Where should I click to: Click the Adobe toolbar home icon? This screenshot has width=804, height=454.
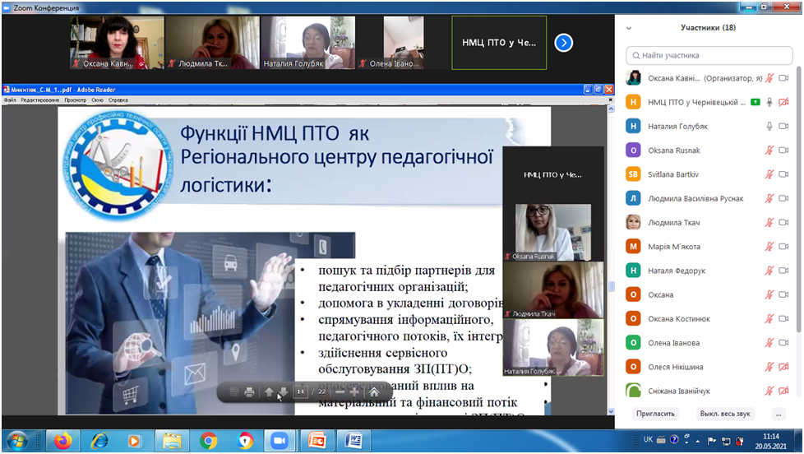(374, 392)
